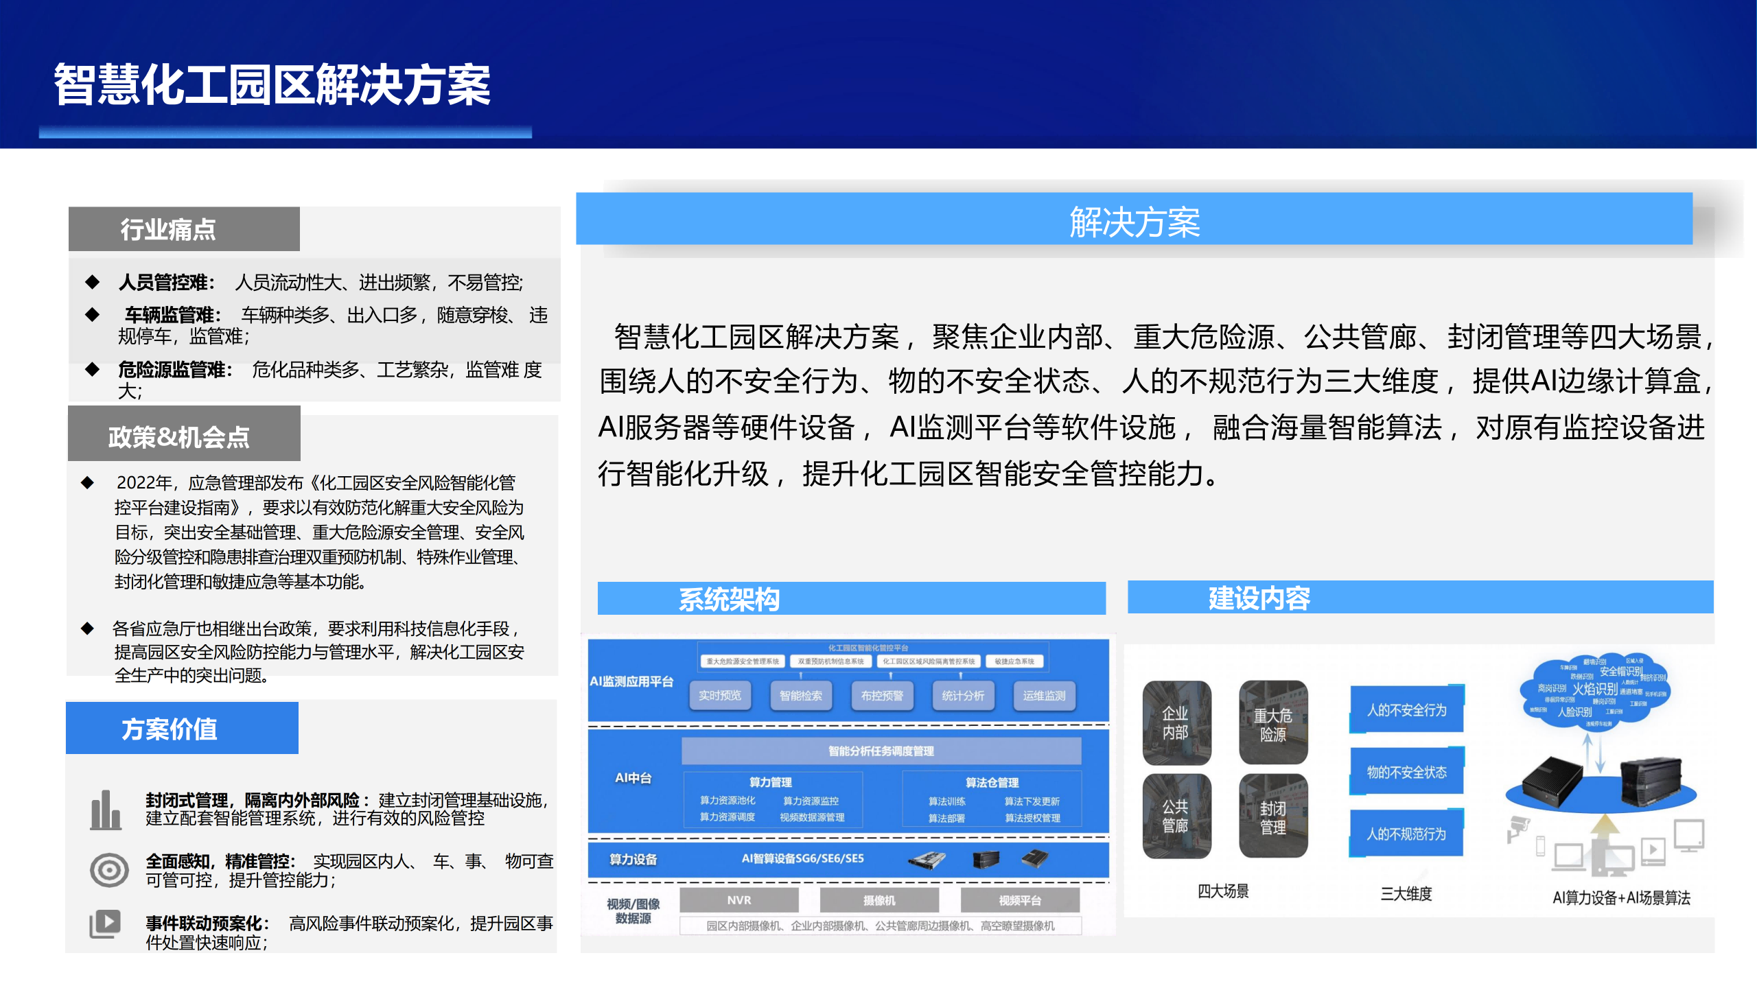Click the target circle icon beside 全面感知
The image size is (1757, 988).
click(x=109, y=870)
